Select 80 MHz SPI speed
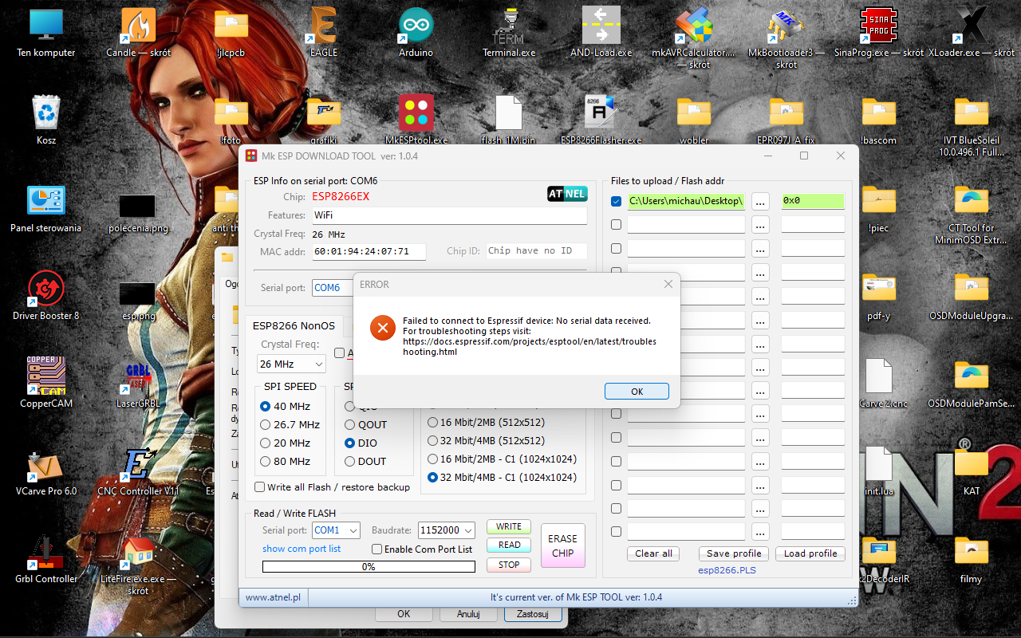 pyautogui.click(x=285, y=462)
